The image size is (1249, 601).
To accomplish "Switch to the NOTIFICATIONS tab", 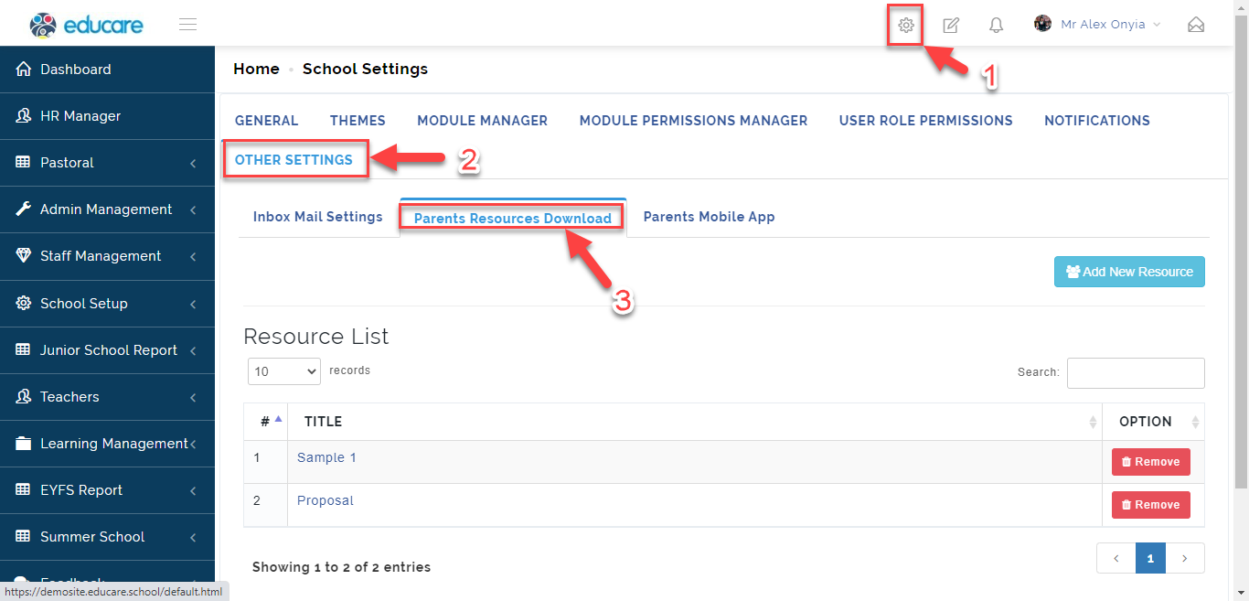I will 1097,121.
